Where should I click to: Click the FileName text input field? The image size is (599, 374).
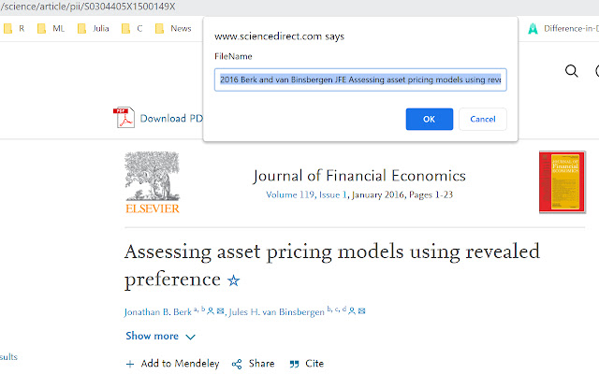(360, 79)
